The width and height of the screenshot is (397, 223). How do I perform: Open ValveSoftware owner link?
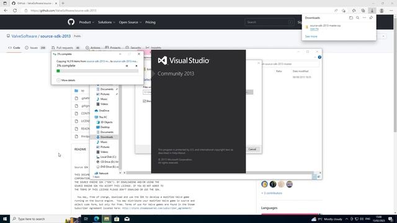pos(24,36)
